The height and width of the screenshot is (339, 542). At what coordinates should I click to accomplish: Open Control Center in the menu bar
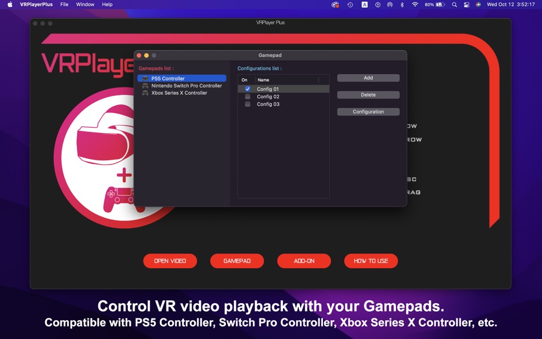[467, 5]
